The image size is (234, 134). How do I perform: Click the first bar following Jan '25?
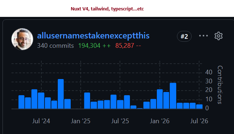(x=87, y=101)
